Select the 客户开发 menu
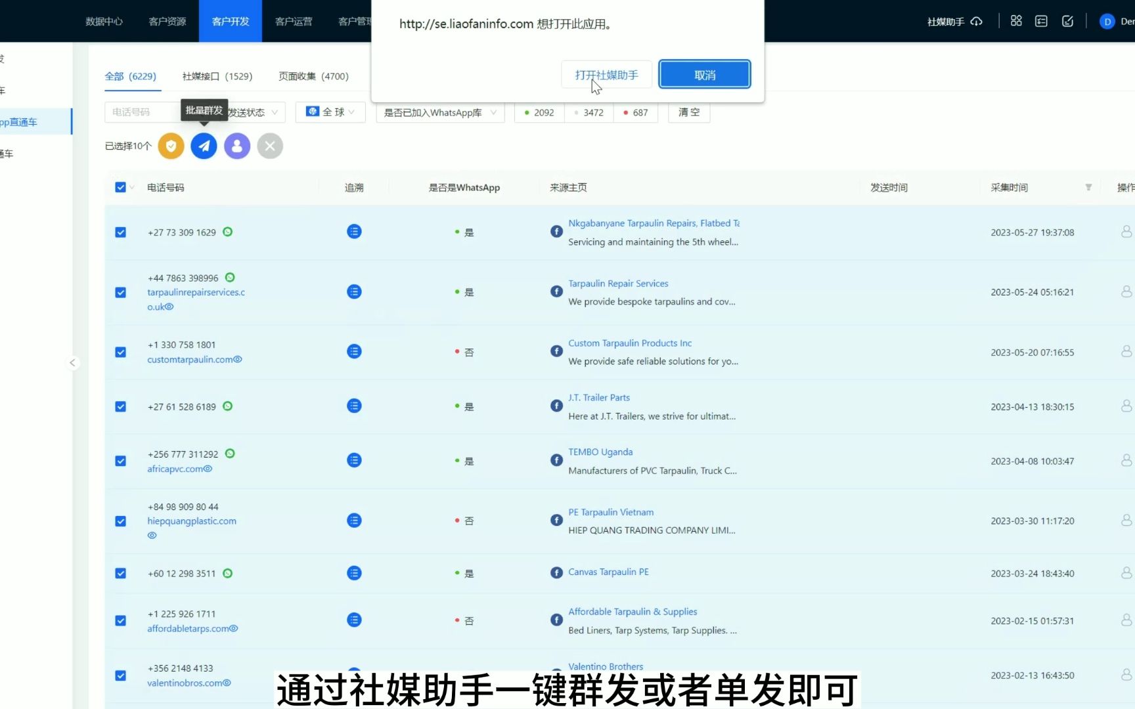The width and height of the screenshot is (1135, 709). (231, 21)
